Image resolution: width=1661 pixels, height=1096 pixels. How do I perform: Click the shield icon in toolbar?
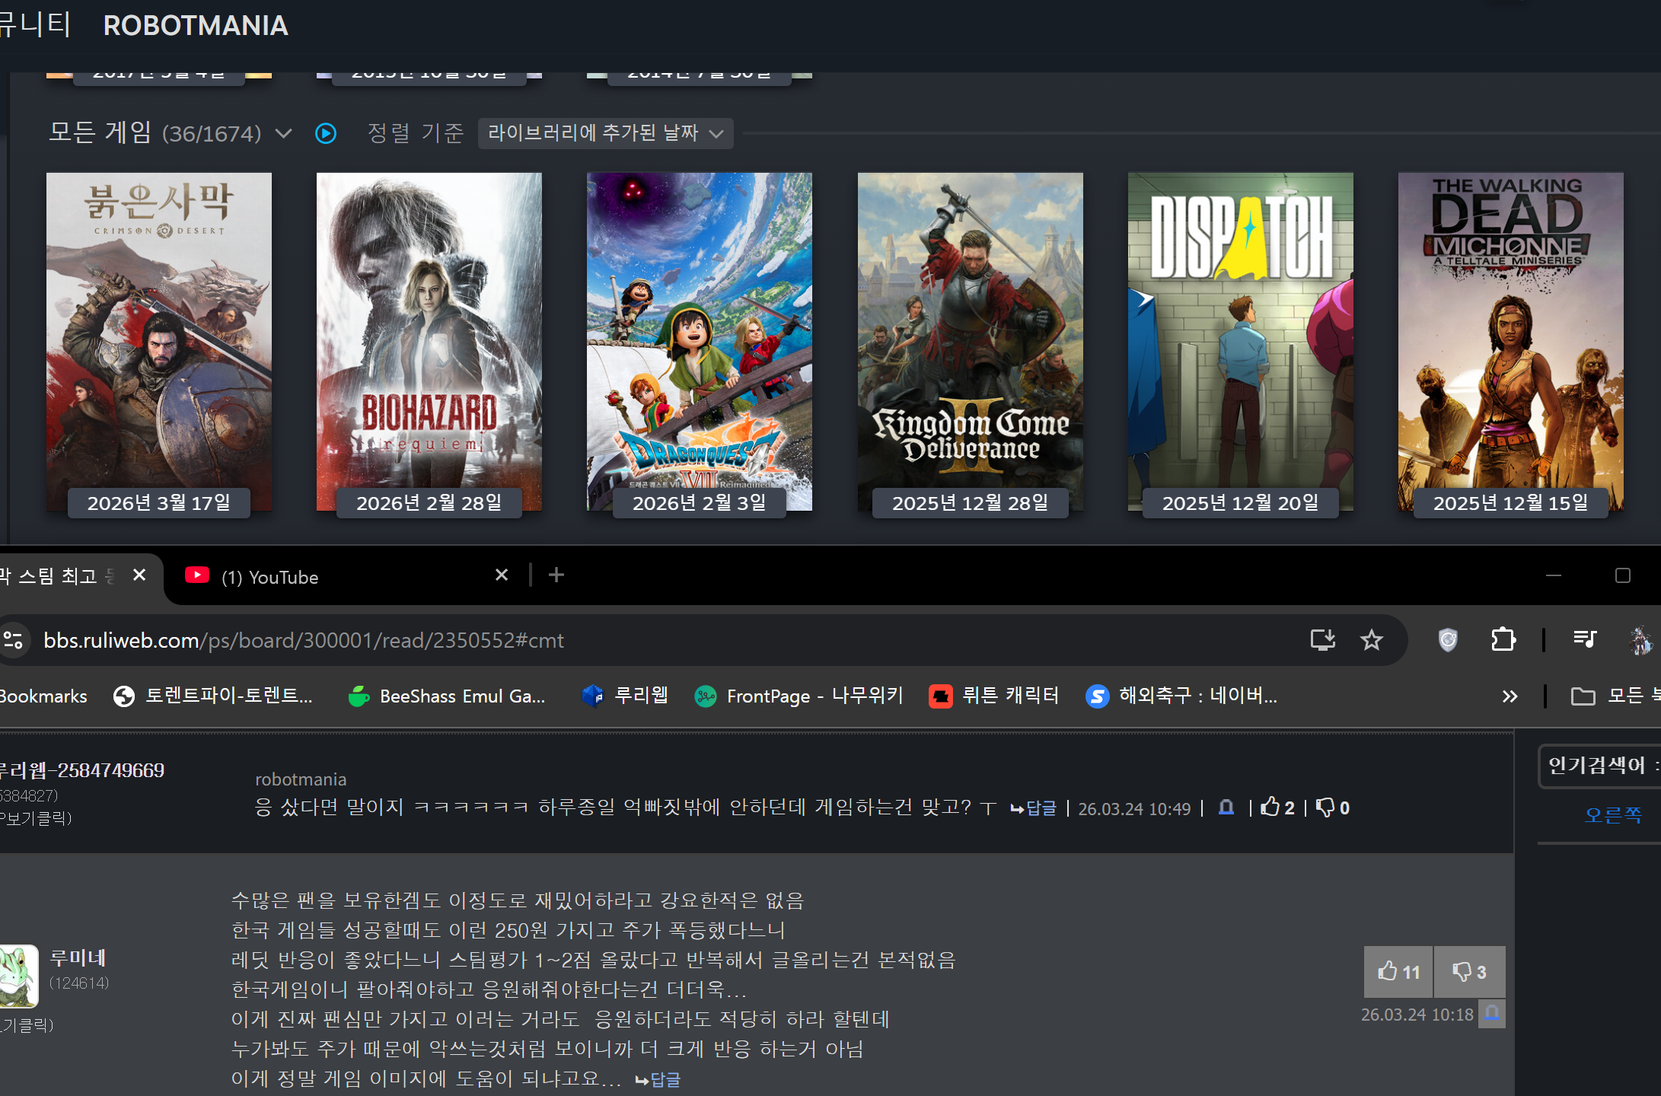[1448, 640]
